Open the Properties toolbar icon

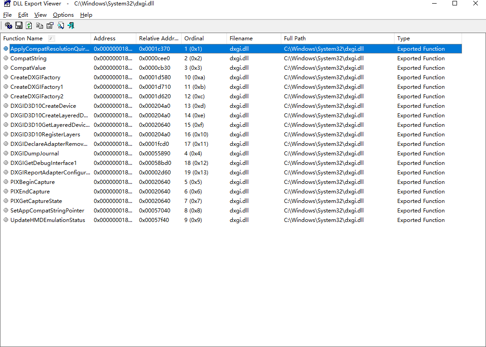pyautogui.click(x=50, y=25)
